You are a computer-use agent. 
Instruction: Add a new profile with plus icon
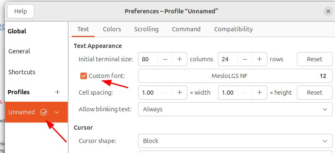(57, 92)
